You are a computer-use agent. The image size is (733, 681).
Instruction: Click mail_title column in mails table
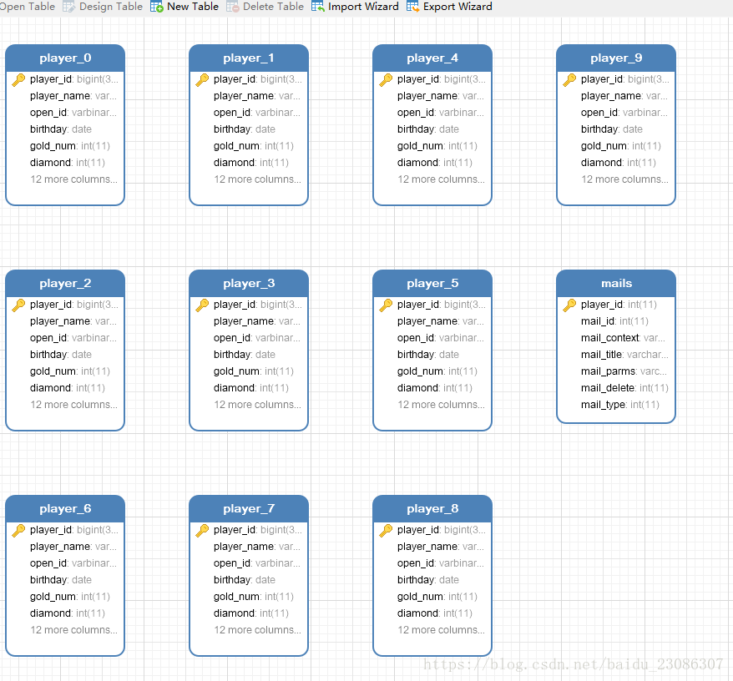tap(624, 355)
